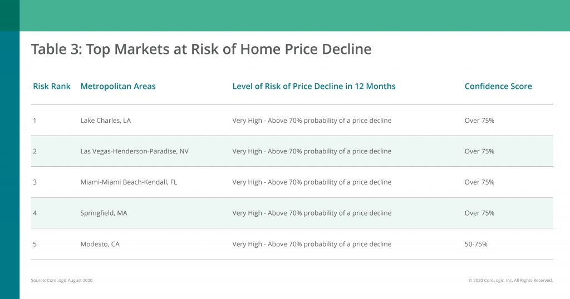The image size is (570, 299).
Task: Click the table title heading text
Action: [201, 49]
